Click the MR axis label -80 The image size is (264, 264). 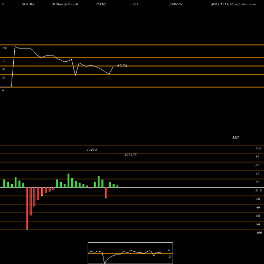[x=258, y=224]
